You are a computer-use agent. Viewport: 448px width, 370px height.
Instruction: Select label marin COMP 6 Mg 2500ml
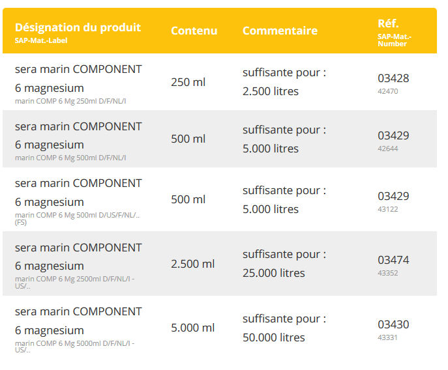click(74, 282)
